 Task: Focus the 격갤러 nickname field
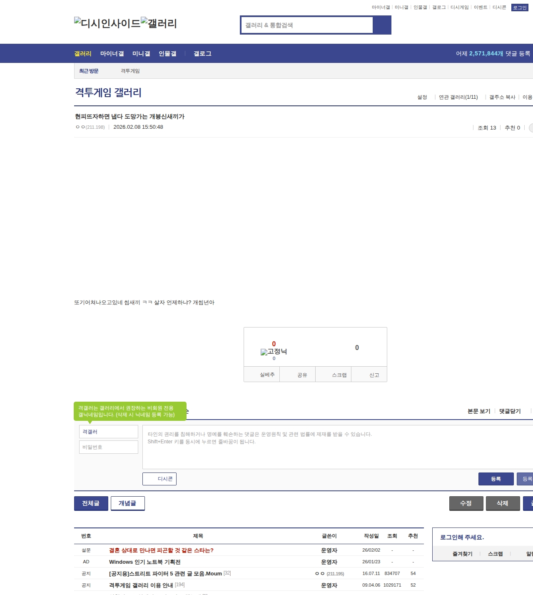pyautogui.click(x=109, y=432)
